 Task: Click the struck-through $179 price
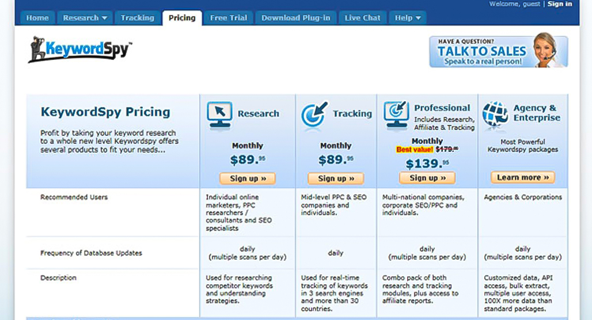tap(447, 149)
